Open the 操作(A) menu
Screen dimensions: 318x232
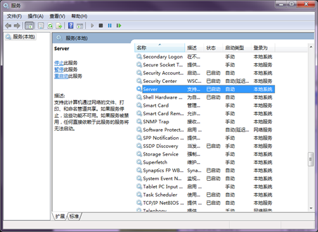click(35, 16)
